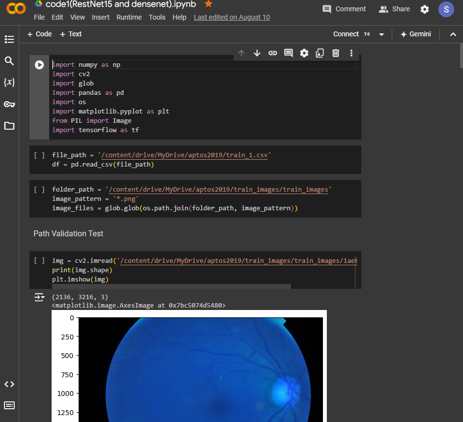Open the Insert menu
The height and width of the screenshot is (422, 463).
point(101,17)
